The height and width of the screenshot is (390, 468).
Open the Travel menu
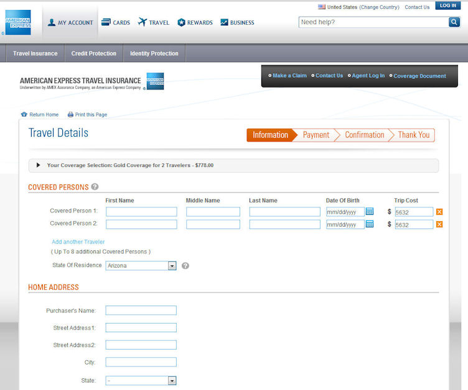tap(154, 22)
